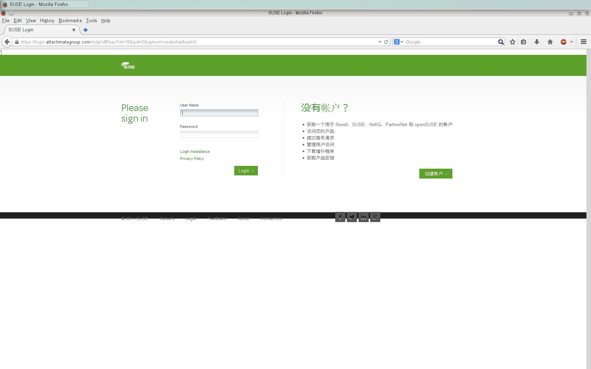Close the SUSE Login tab
The width and height of the screenshot is (591, 369).
pos(74,30)
